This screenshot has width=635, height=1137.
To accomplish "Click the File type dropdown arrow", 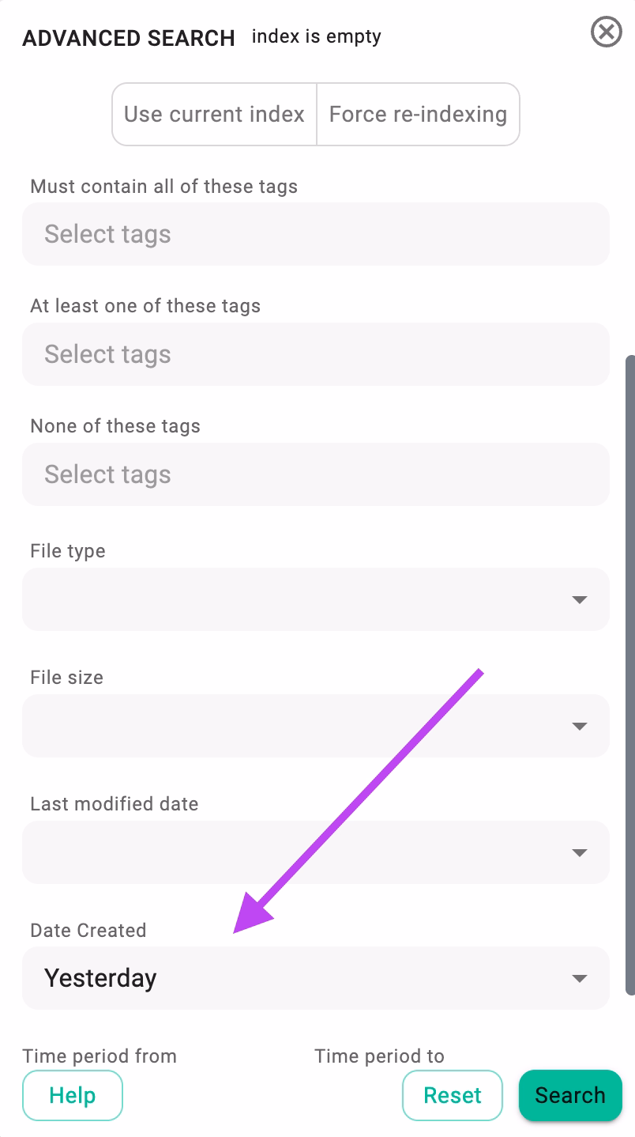I will (580, 600).
